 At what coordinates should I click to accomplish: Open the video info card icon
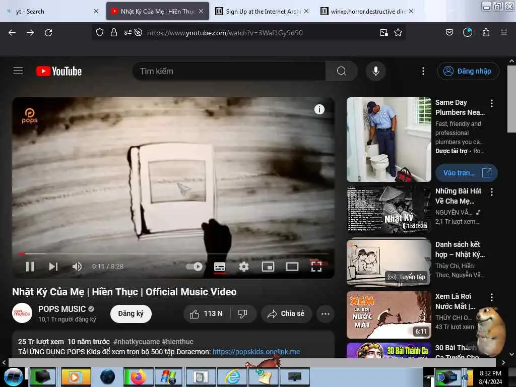point(319,109)
